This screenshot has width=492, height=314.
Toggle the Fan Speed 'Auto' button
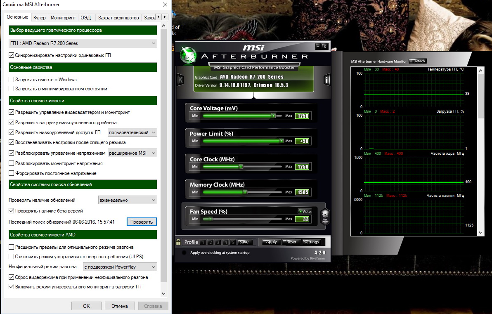click(305, 211)
